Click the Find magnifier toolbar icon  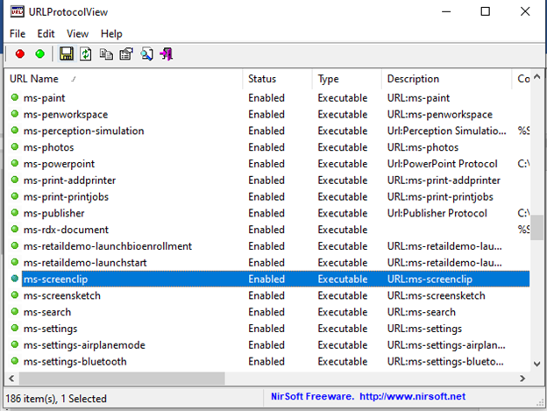pyautogui.click(x=147, y=54)
